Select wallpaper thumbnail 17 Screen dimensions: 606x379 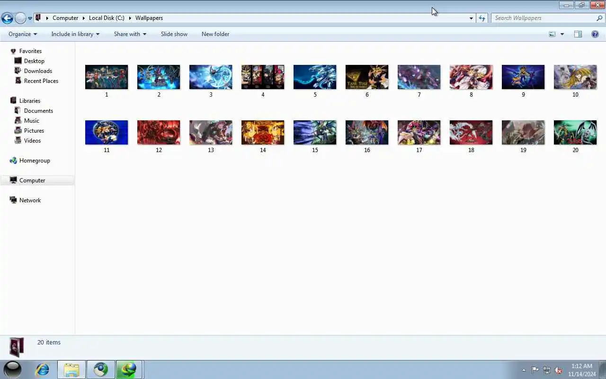click(x=419, y=133)
